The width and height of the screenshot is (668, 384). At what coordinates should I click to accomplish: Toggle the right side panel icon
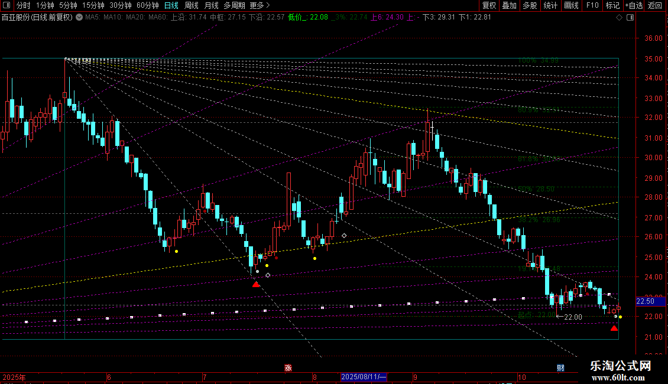(x=630, y=18)
